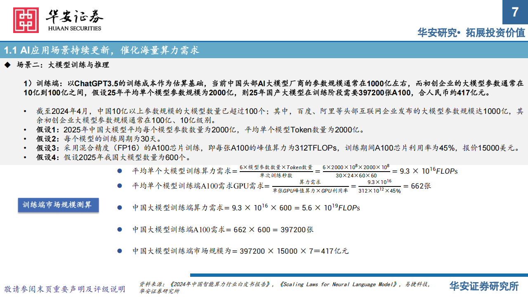Click the page number 7 box
528x297 pixels.
pos(515,12)
